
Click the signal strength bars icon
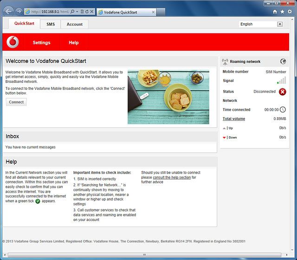coord(281,80)
